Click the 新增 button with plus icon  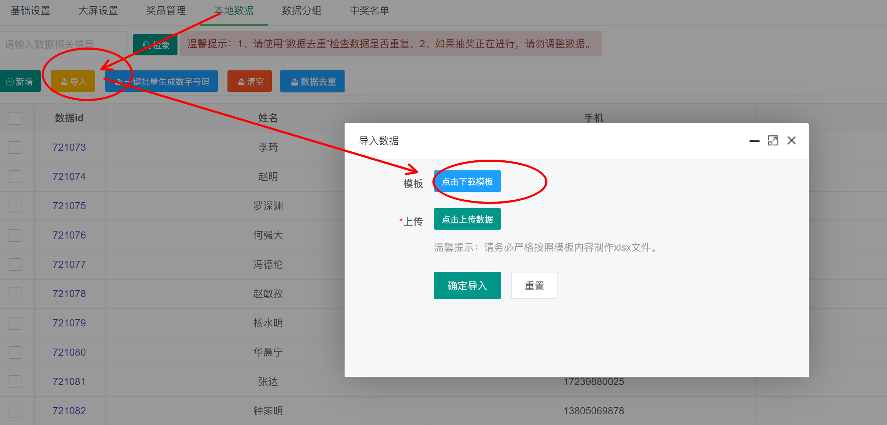coord(20,82)
